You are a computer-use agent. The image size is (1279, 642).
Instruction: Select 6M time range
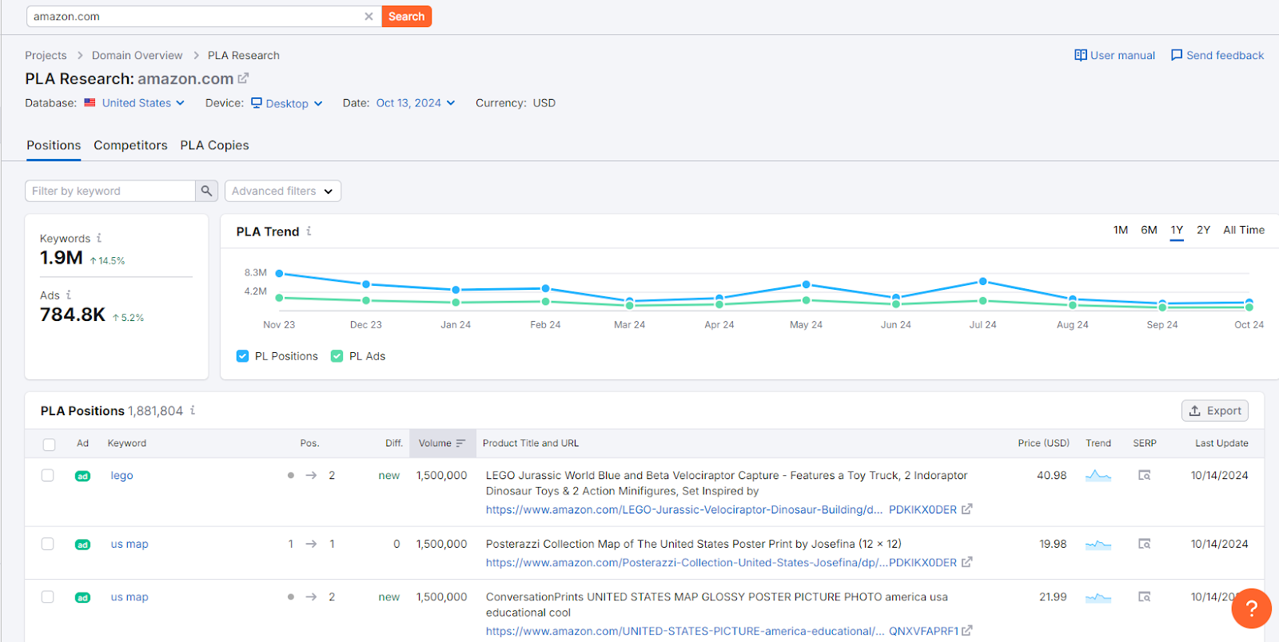(x=1149, y=230)
